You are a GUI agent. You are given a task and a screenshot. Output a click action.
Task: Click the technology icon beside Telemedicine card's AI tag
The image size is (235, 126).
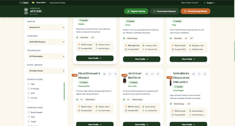point(77,99)
